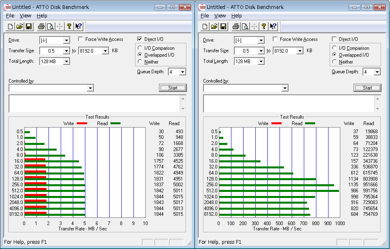Screen dimensions: 390x249
Task: Select Neither radio button in right window
Action: 335,62
